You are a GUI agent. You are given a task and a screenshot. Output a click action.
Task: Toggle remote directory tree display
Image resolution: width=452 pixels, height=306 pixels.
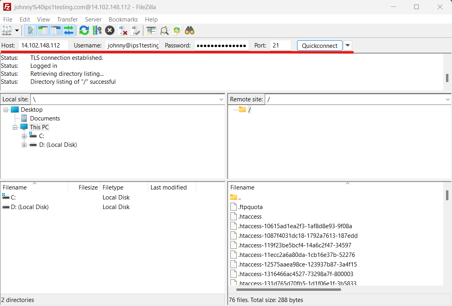(x=56, y=30)
